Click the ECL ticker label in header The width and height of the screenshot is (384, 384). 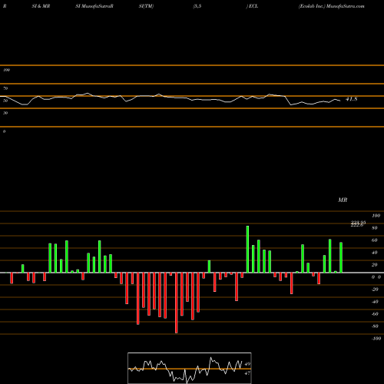coord(253,6)
